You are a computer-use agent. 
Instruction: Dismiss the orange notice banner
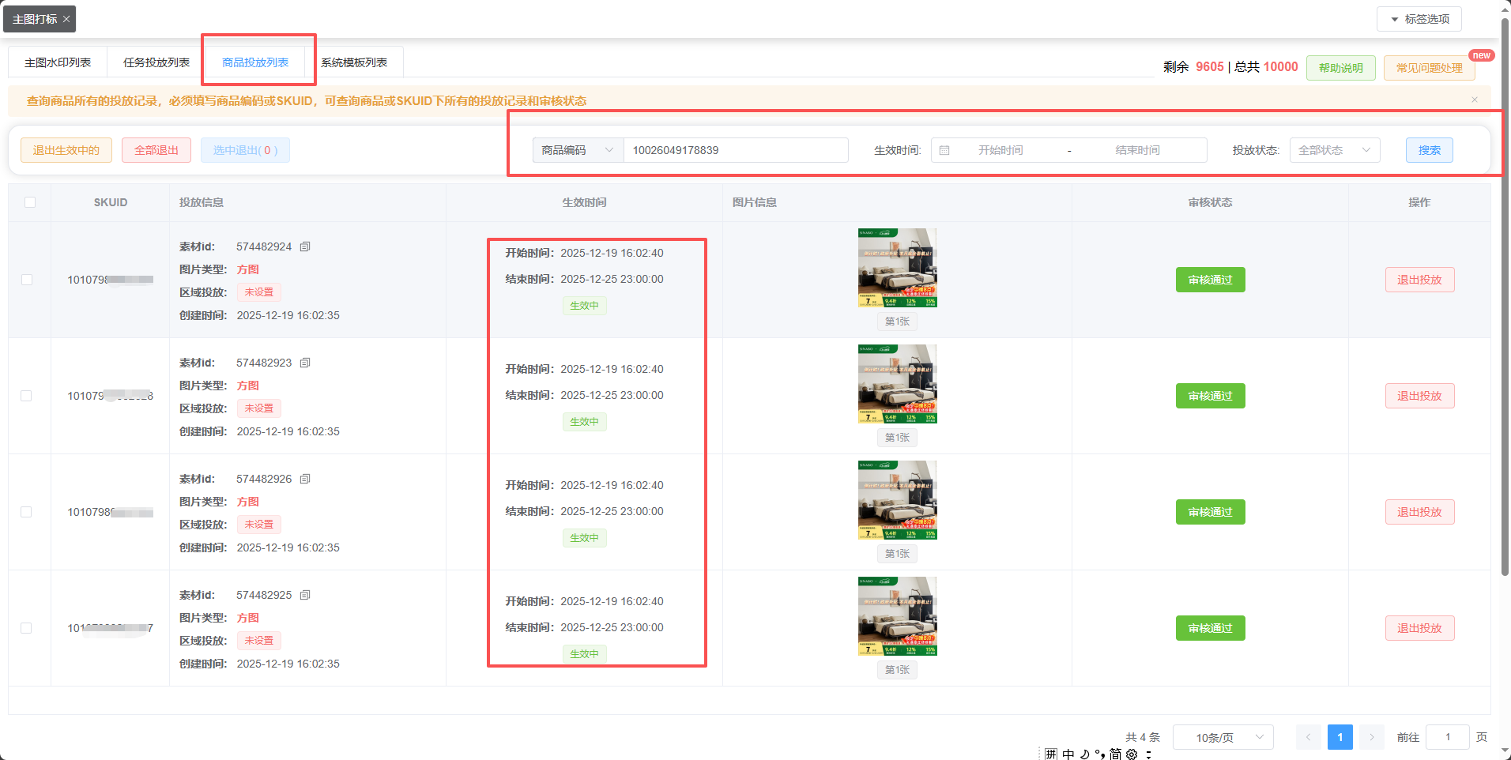coord(1474,100)
